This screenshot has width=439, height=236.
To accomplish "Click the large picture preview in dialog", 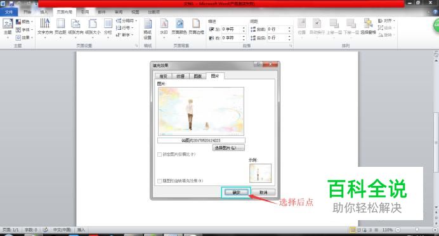I will (201, 111).
